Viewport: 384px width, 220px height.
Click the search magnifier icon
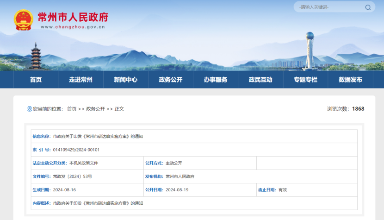pyautogui.click(x=368, y=7)
